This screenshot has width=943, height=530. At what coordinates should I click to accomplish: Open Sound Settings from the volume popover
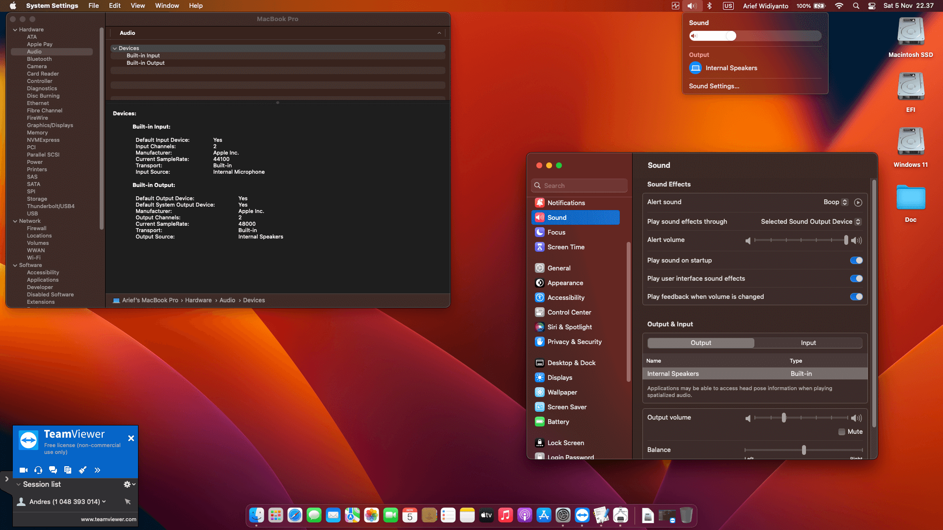[714, 86]
